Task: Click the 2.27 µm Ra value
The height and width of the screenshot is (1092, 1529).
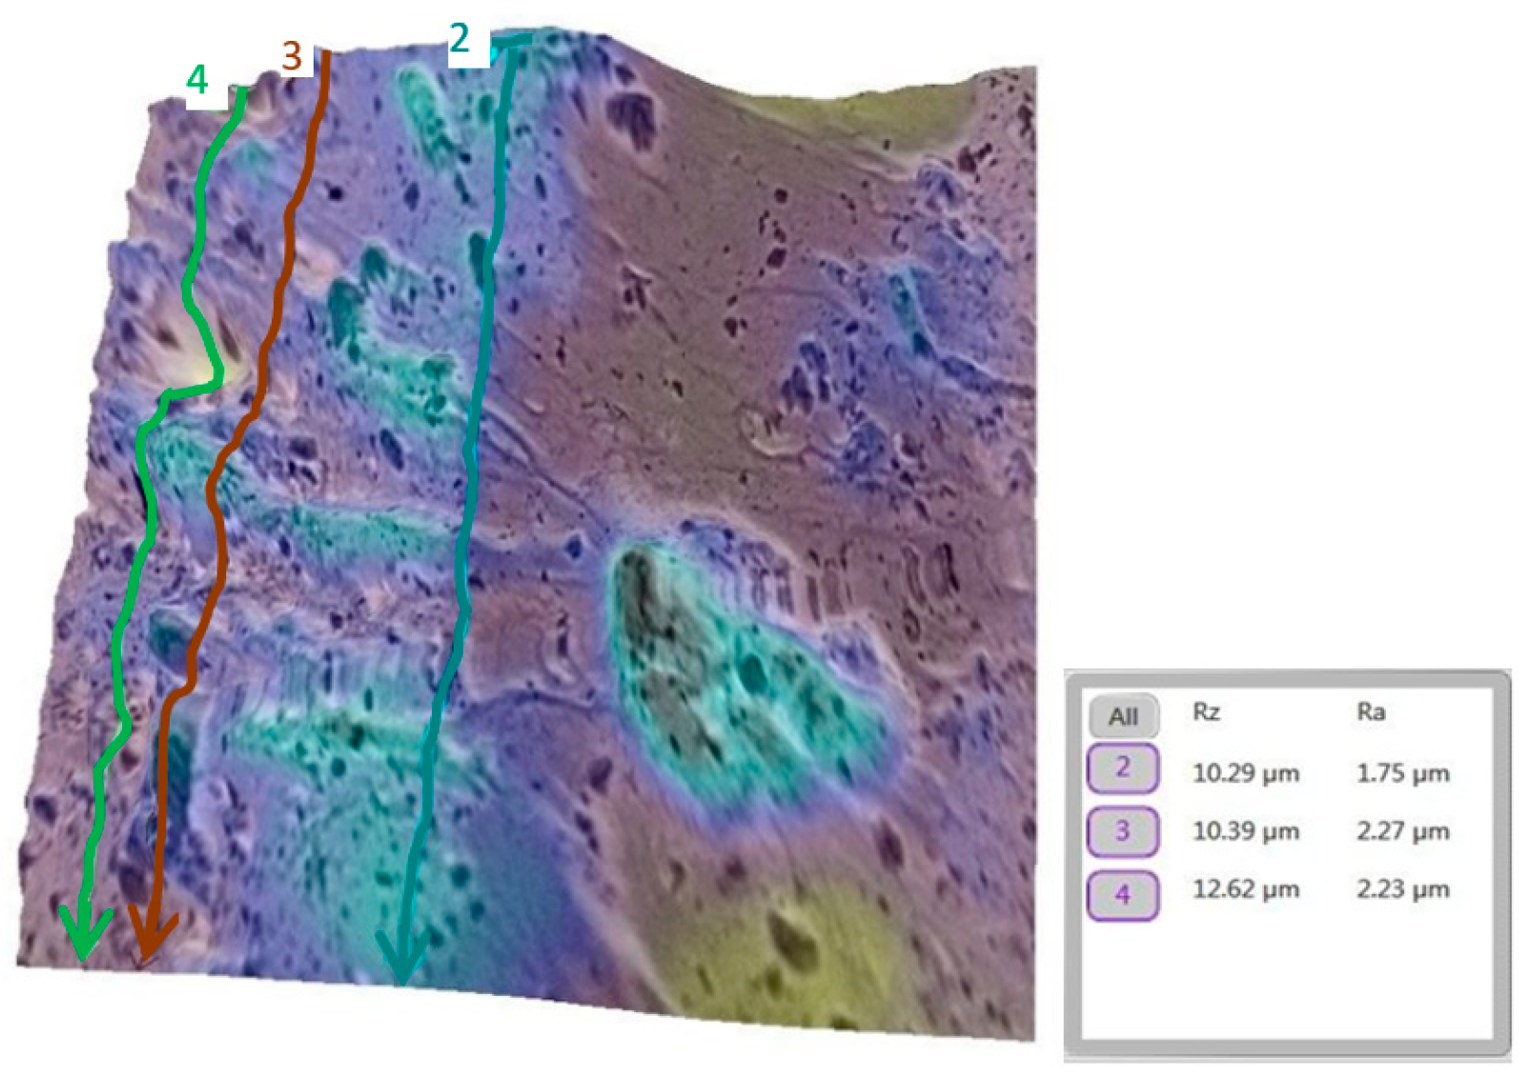Action: point(1402,831)
